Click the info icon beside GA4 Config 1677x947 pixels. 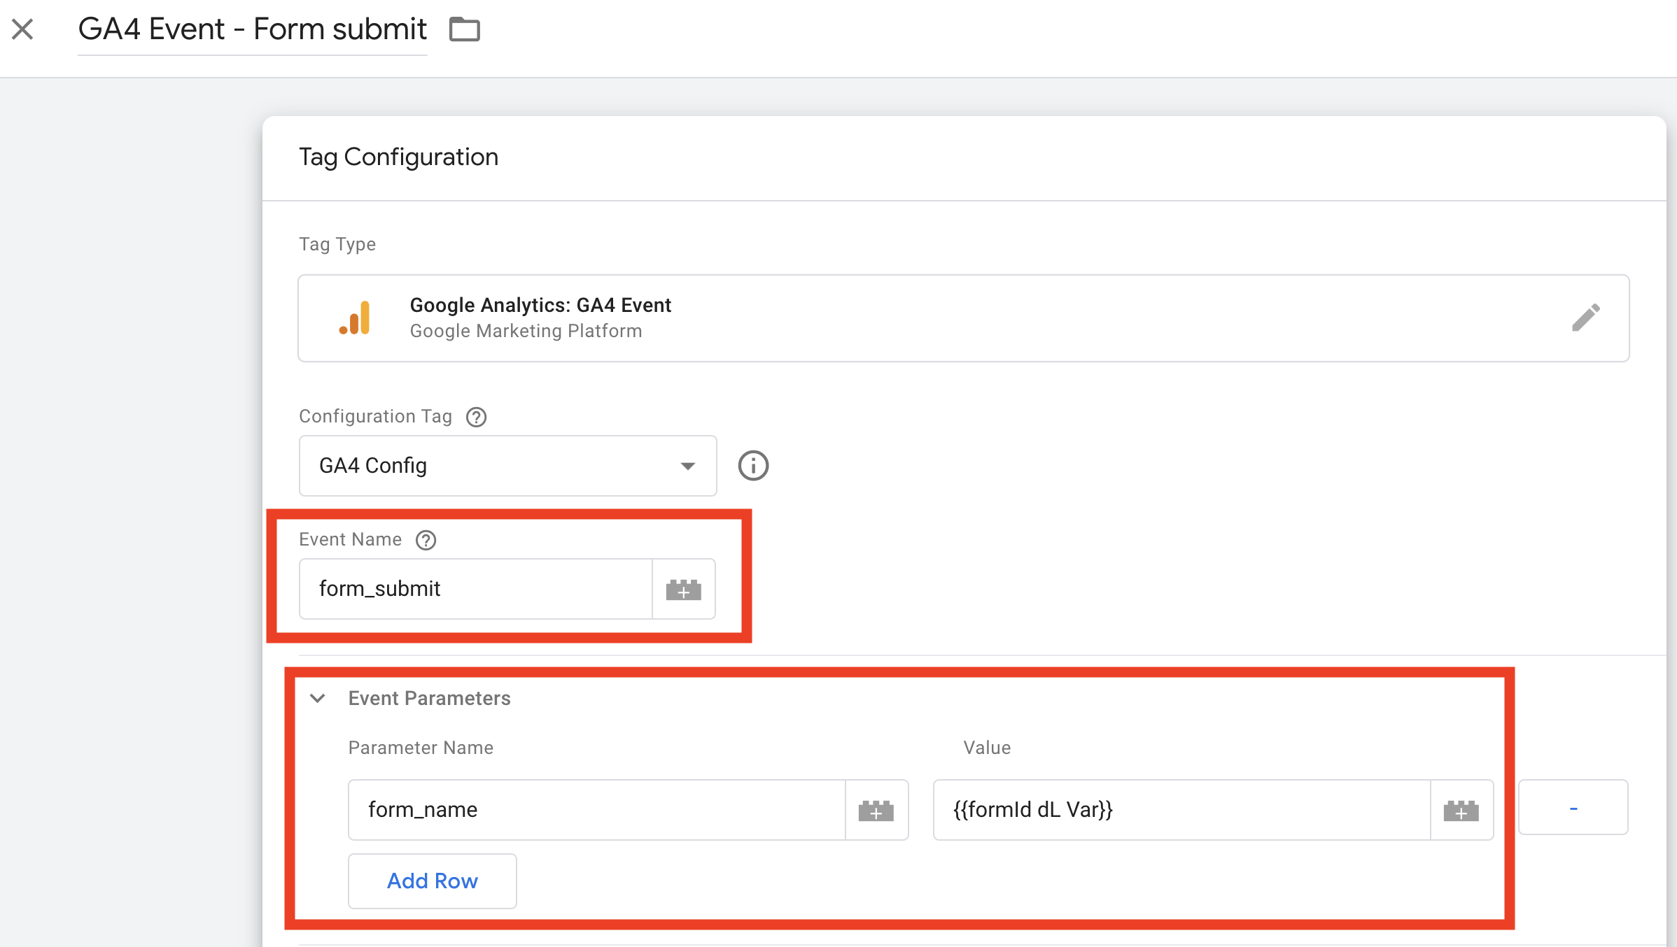[753, 466]
